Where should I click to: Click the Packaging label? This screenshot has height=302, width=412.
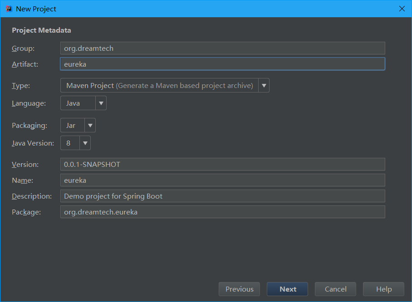pyautogui.click(x=29, y=126)
